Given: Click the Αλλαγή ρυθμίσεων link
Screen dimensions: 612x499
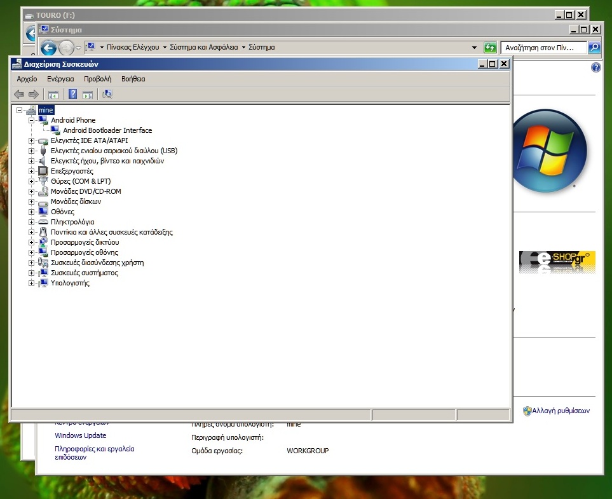Looking at the screenshot, I should click(561, 411).
